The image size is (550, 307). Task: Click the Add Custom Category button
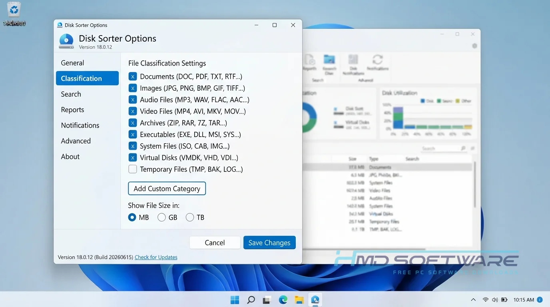pos(167,189)
